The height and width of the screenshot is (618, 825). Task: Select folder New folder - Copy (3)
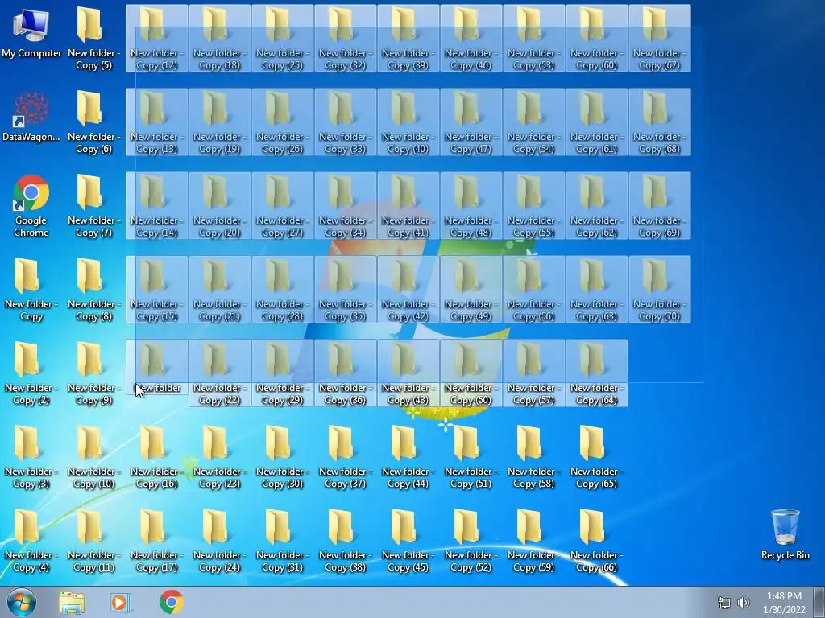(31, 456)
